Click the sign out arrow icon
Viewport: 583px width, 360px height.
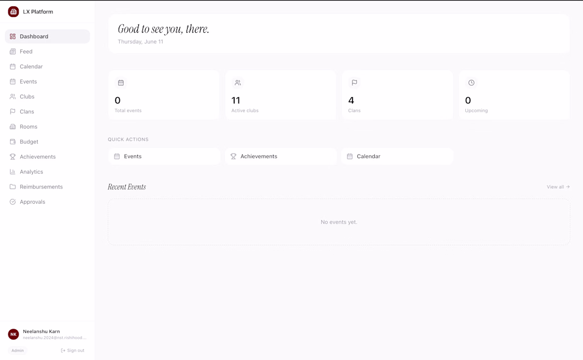[63, 350]
